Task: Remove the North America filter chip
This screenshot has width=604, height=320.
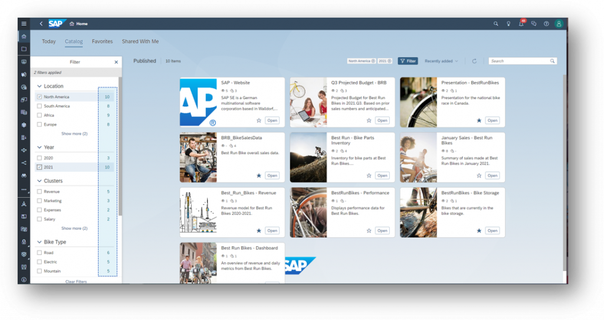Action: point(373,61)
